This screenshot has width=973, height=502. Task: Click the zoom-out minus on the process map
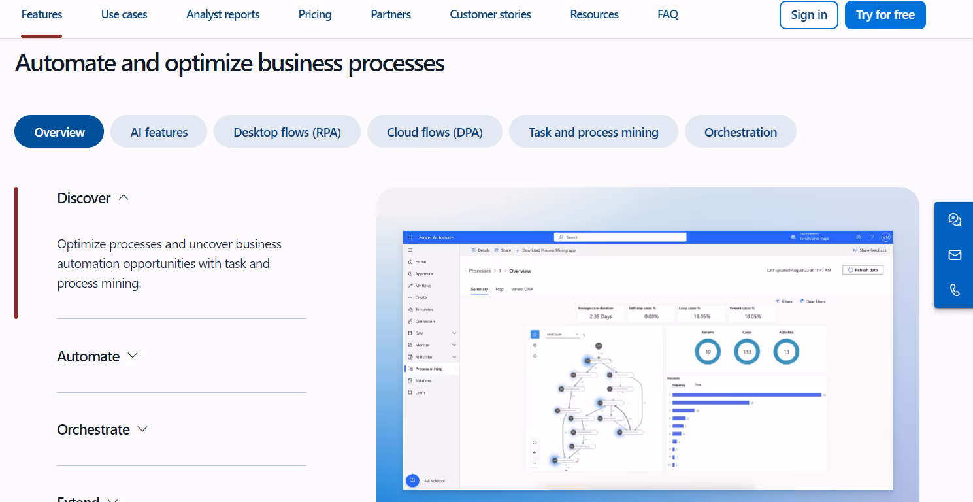click(535, 463)
